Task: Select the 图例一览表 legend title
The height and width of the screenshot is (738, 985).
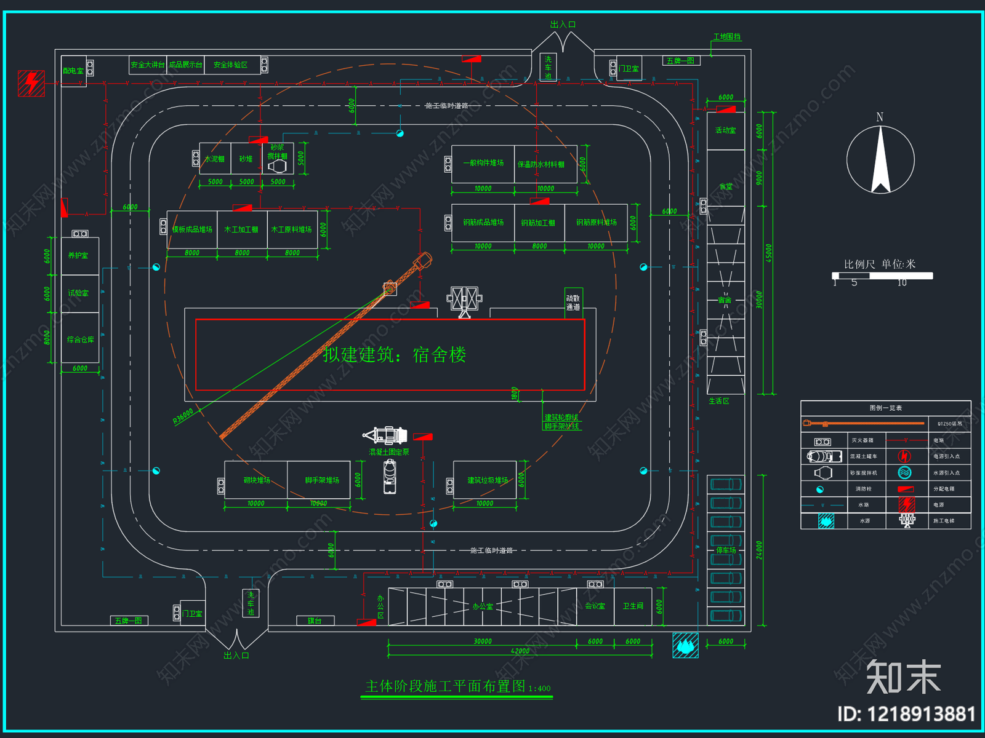Action: (886, 408)
